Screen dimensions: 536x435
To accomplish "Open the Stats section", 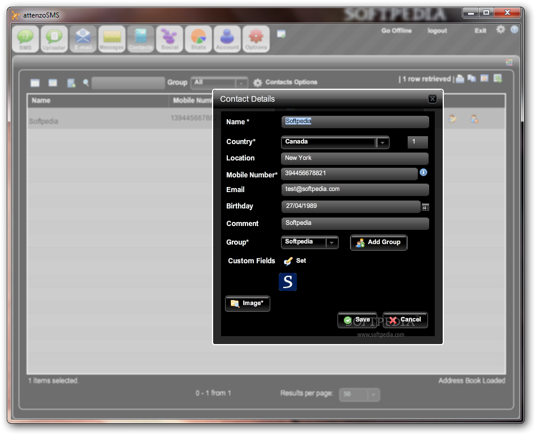I will pos(198,39).
